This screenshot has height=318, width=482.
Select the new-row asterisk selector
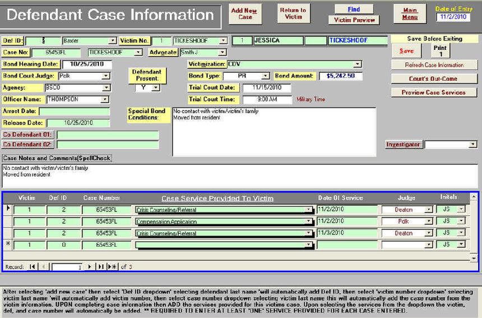tap(8, 244)
